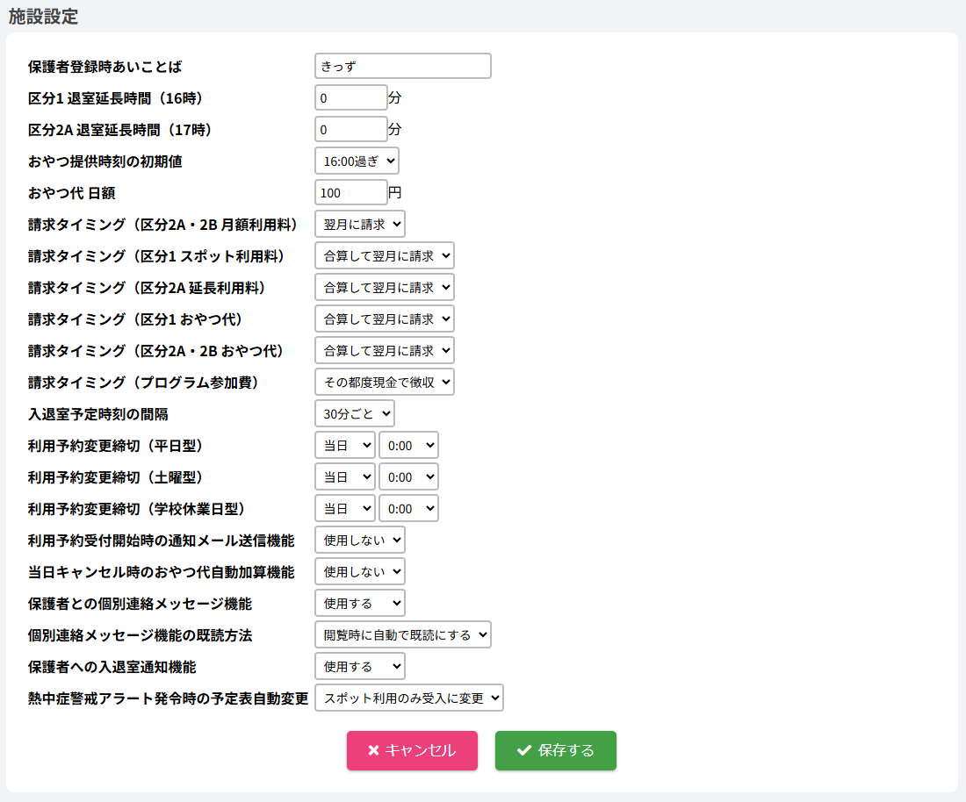Click the 保護者登録時あいことば text field

click(x=402, y=66)
